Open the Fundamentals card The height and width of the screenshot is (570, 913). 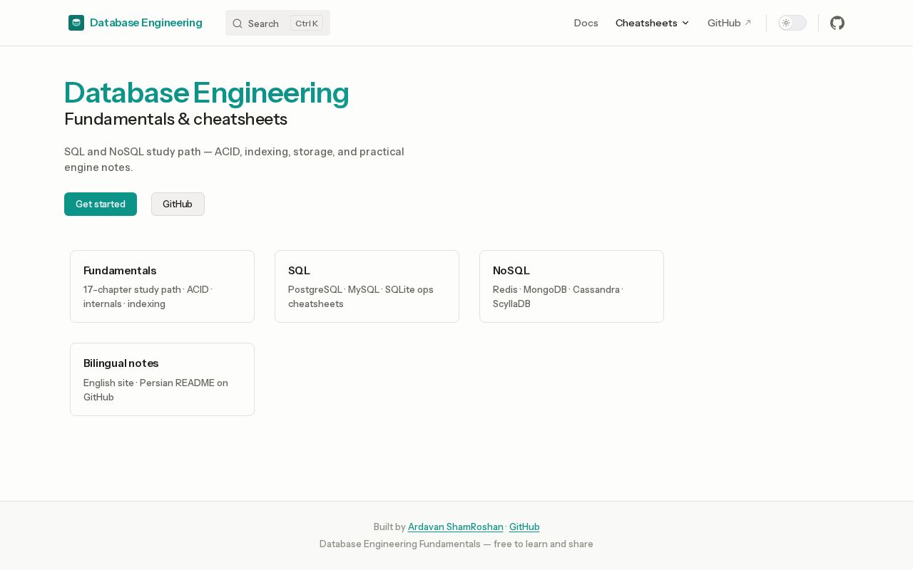[162, 286]
